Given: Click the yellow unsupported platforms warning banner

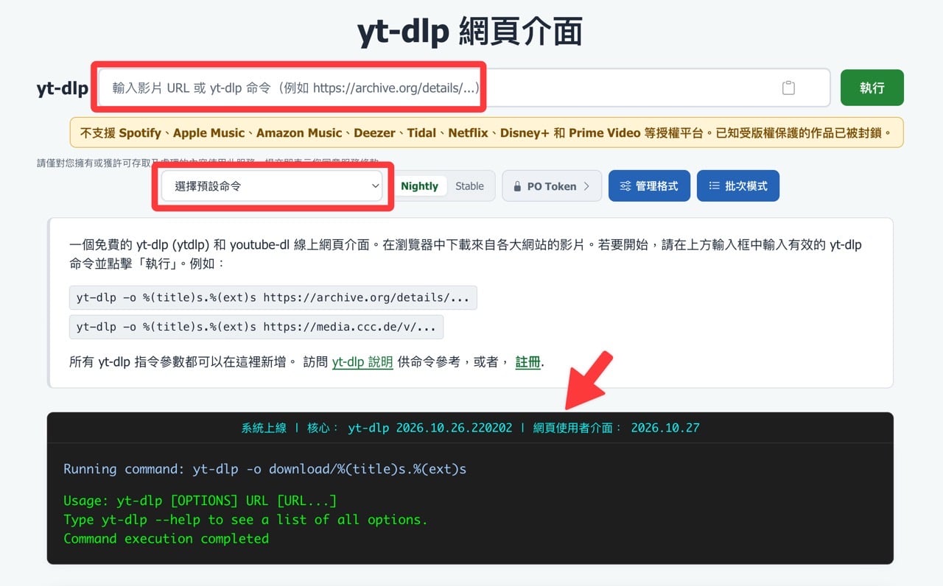Looking at the screenshot, I should (x=486, y=133).
